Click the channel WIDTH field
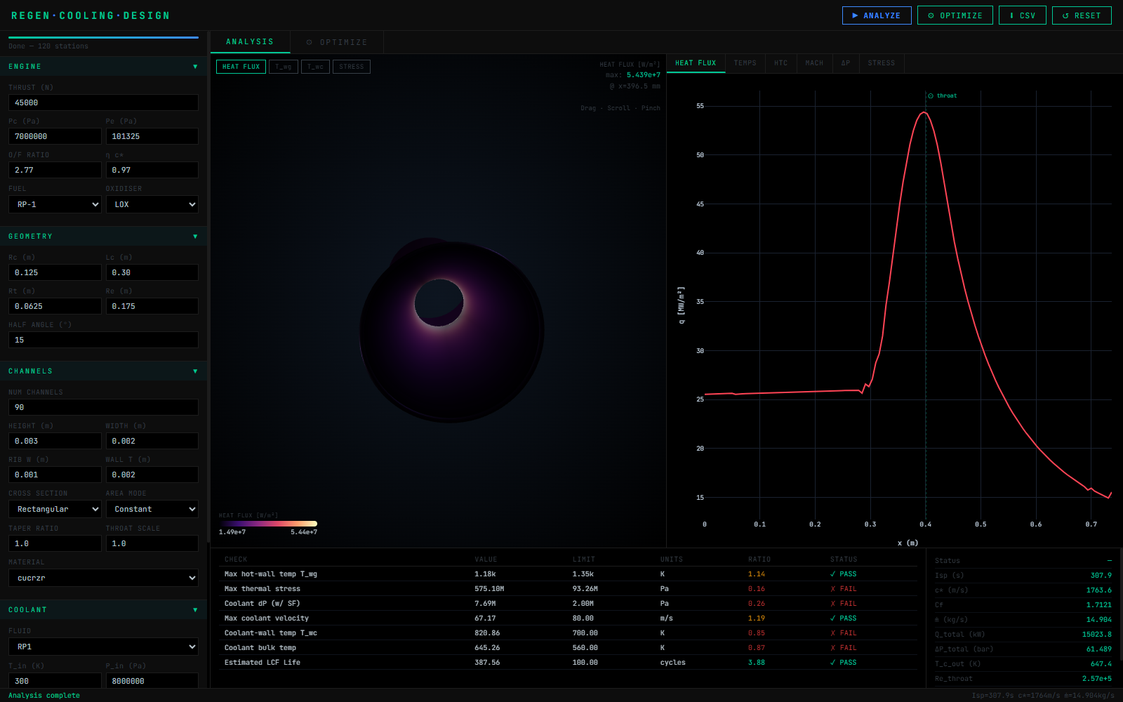 coord(152,441)
